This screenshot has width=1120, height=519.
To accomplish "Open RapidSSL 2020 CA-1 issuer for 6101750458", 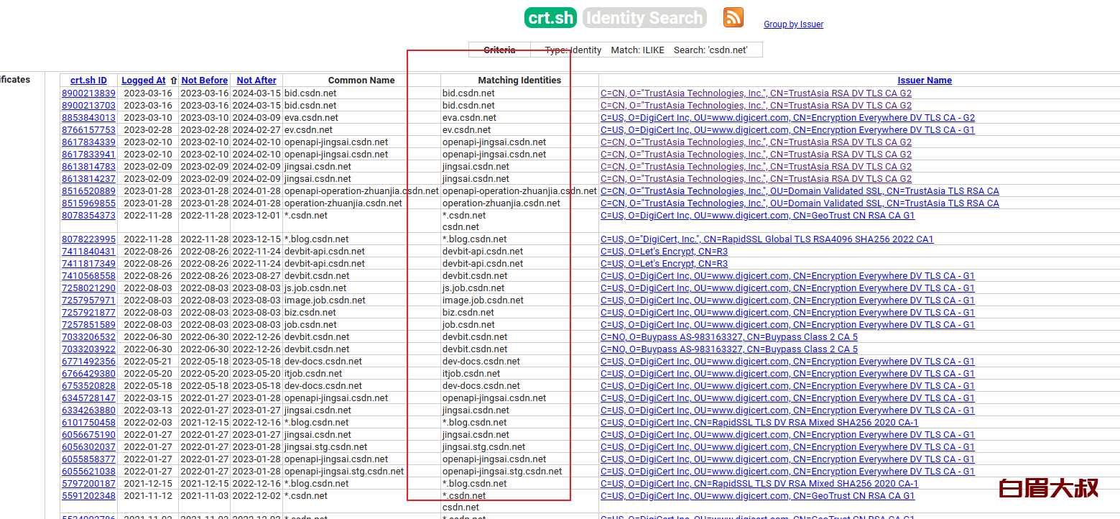I will [759, 423].
